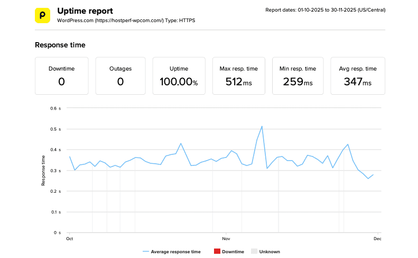Viewport: 418px width, 258px height.
Task: Click the Response time section heading
Action: tap(60, 45)
